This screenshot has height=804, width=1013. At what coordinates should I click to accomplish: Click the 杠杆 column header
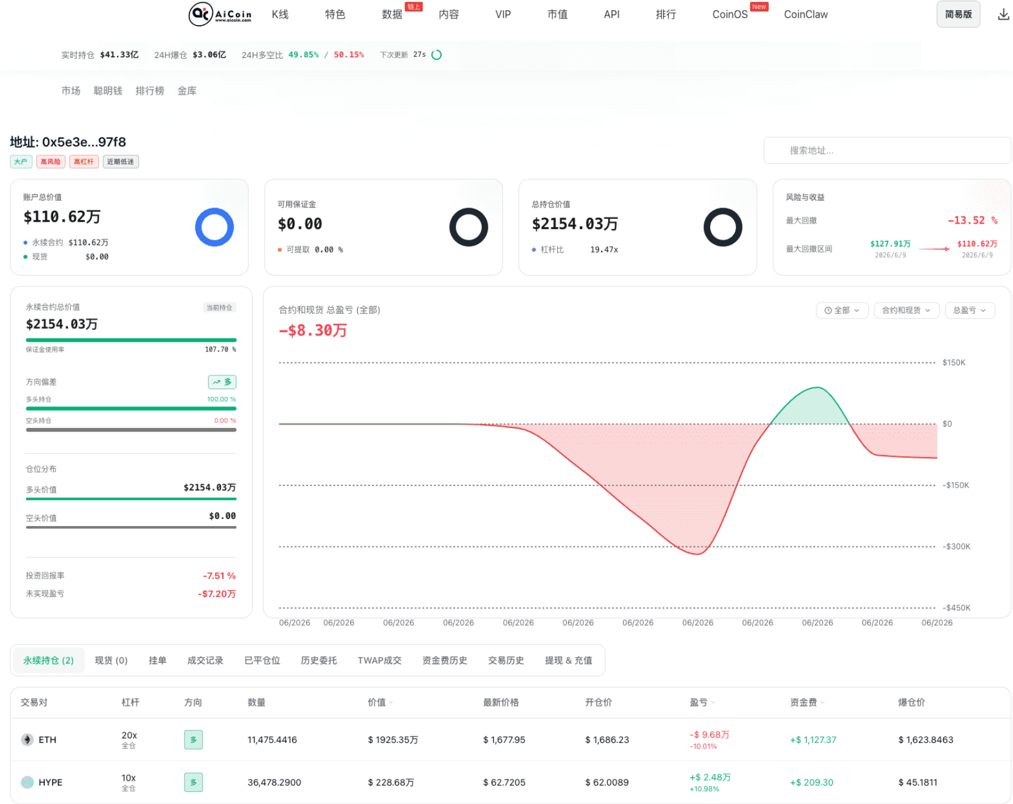(x=130, y=702)
